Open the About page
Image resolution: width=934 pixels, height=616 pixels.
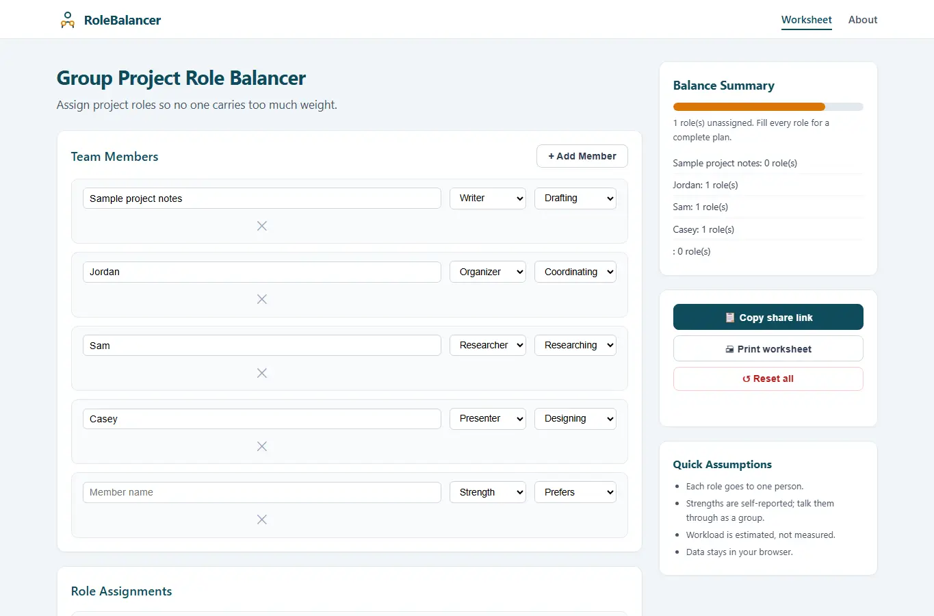pyautogui.click(x=863, y=20)
